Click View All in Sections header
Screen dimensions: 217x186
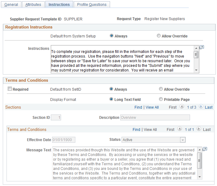152,107
